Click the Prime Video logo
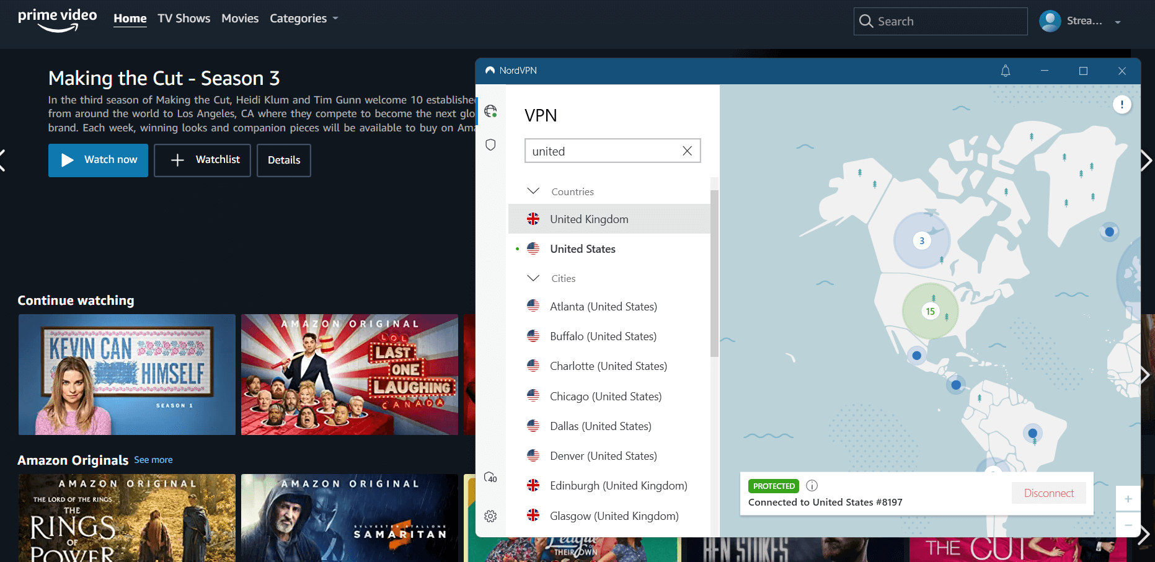 (57, 20)
